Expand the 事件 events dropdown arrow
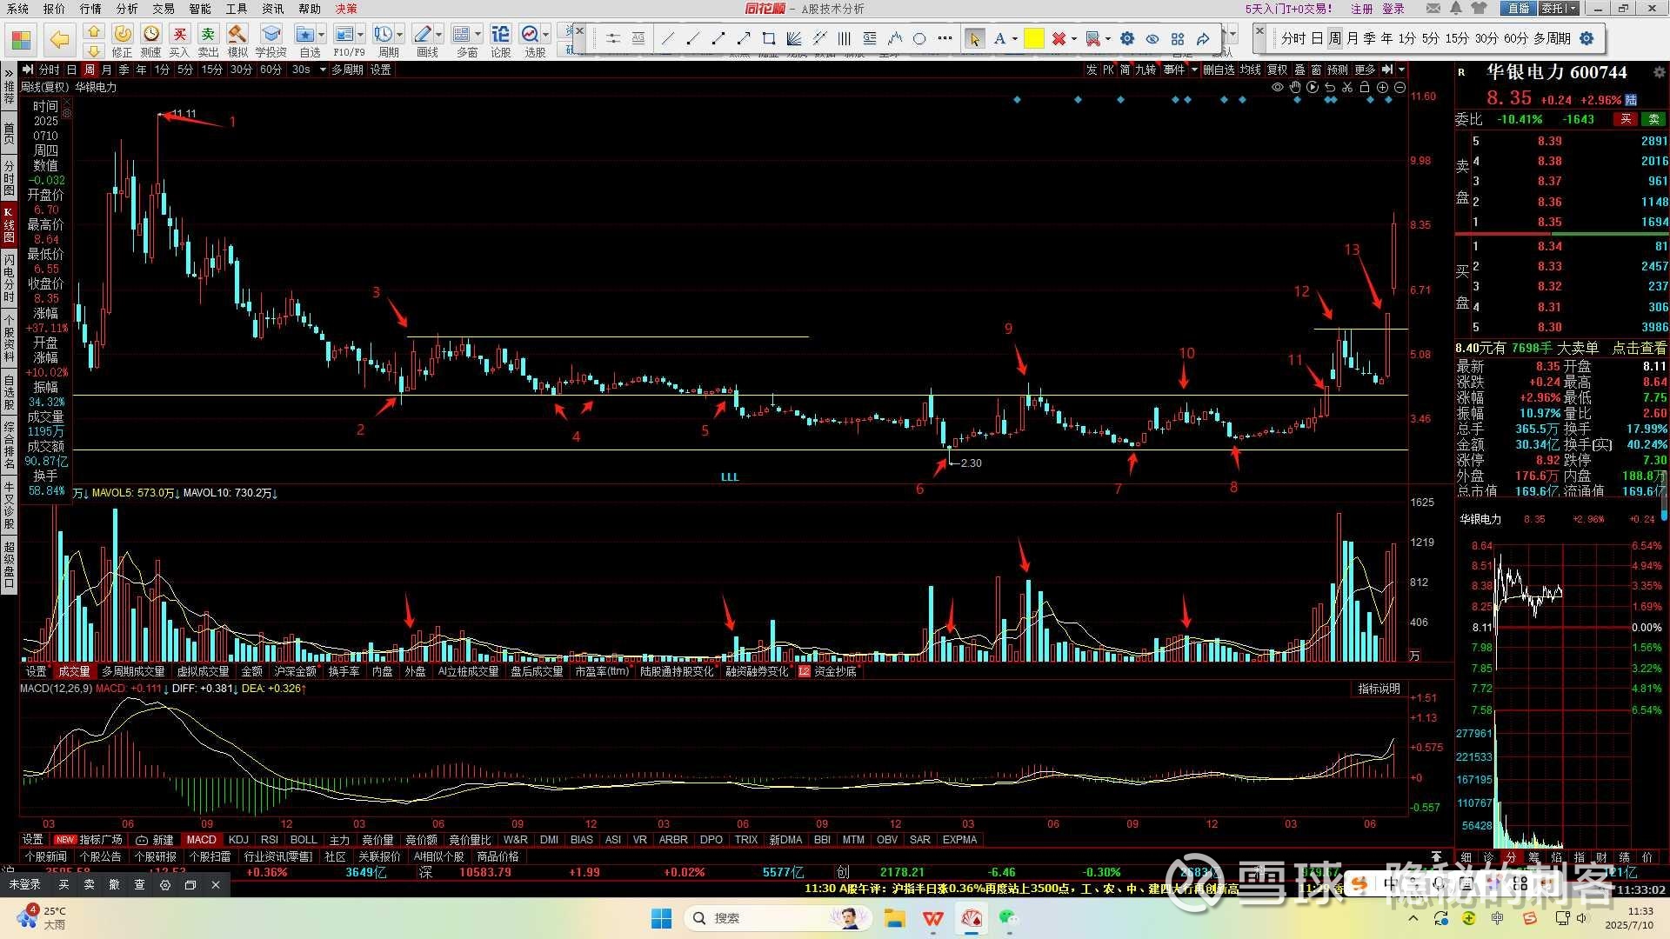This screenshot has height=939, width=1670. point(1194,70)
